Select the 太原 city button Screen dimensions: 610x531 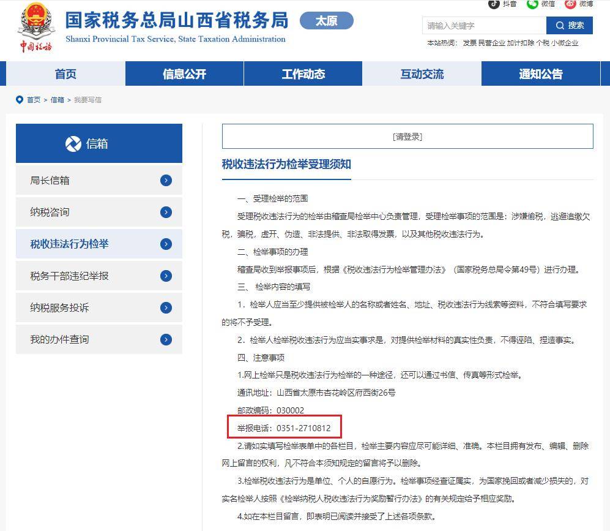point(326,21)
